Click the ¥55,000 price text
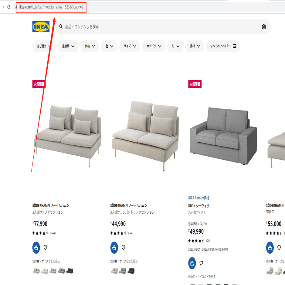 pos(274,224)
